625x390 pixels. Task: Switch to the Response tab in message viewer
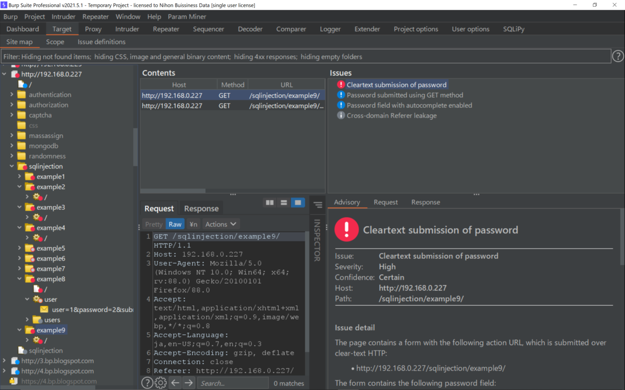coord(202,209)
